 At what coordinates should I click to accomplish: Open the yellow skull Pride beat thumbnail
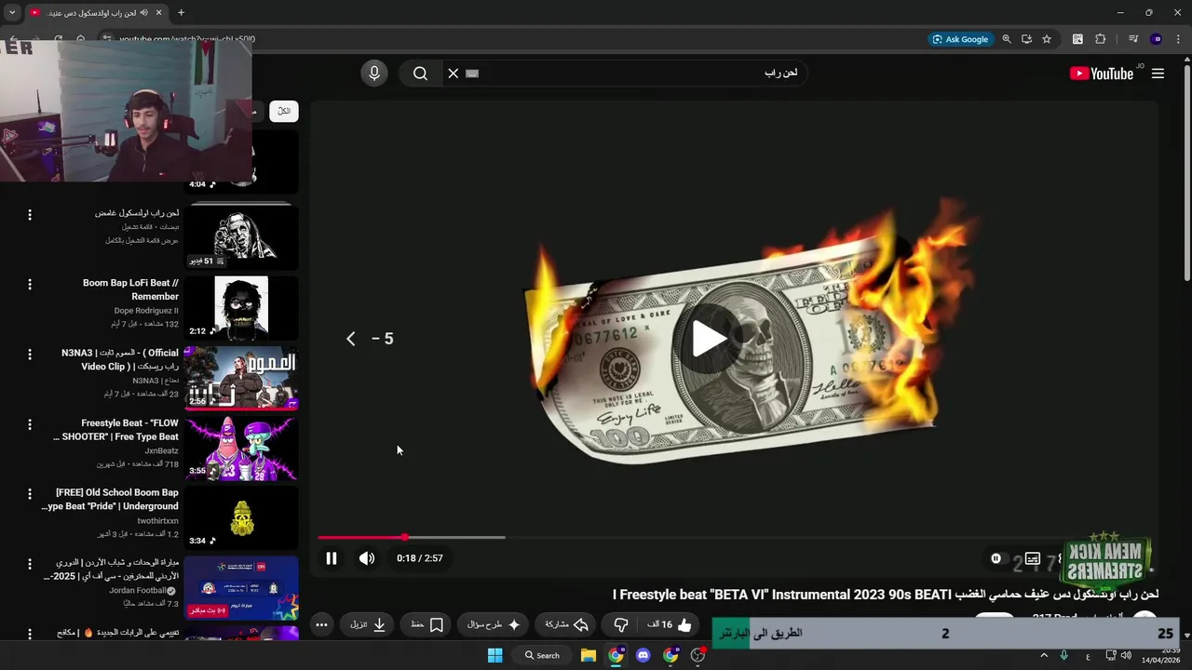click(241, 517)
